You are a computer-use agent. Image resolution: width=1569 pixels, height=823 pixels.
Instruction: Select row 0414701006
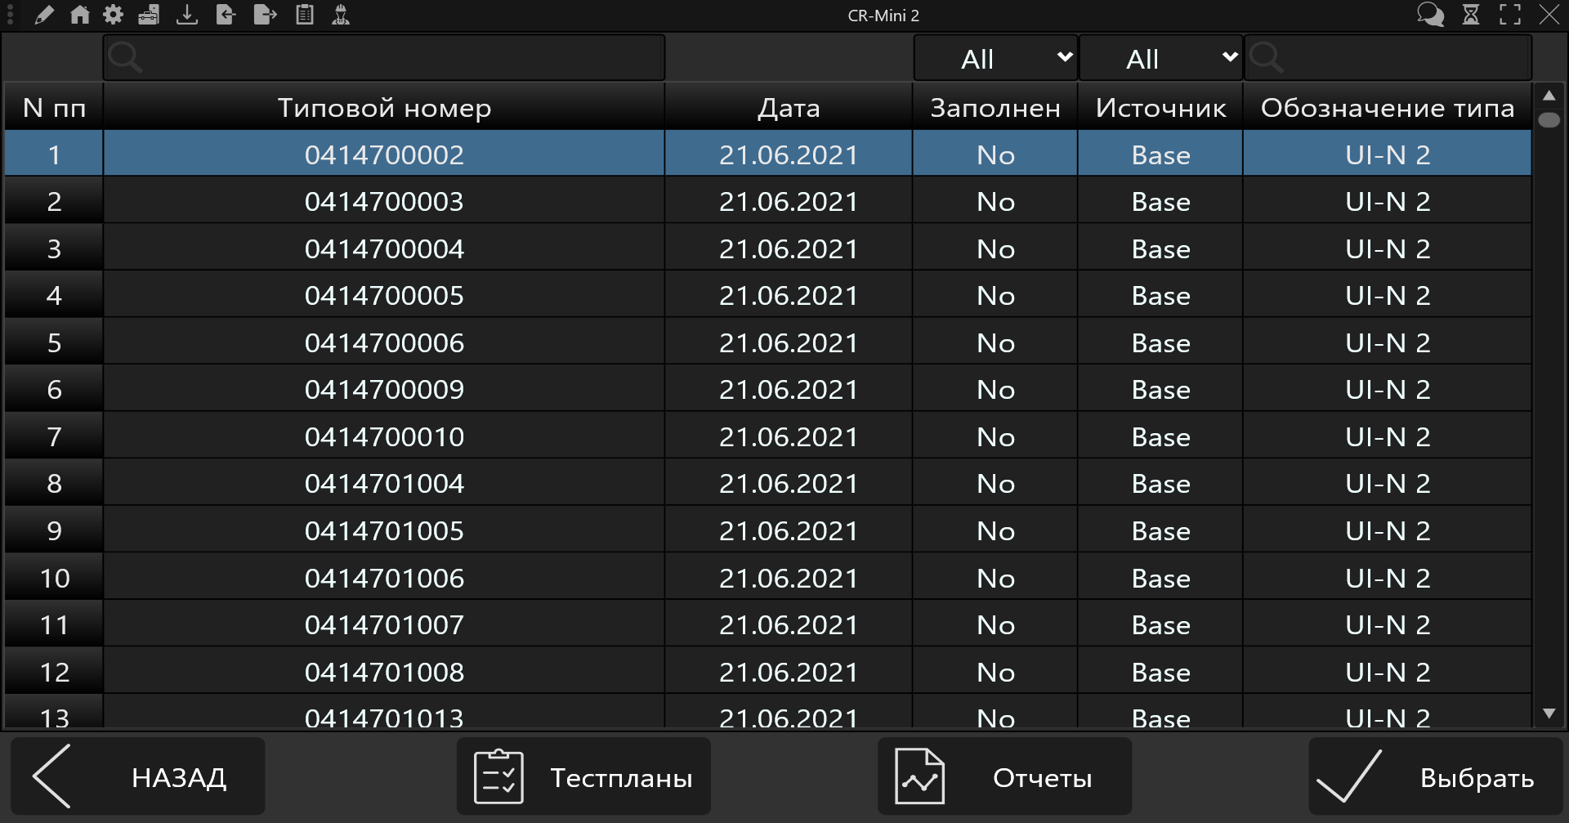[768, 578]
